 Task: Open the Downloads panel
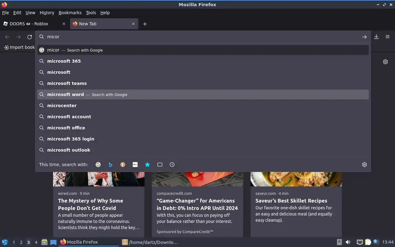(376, 37)
